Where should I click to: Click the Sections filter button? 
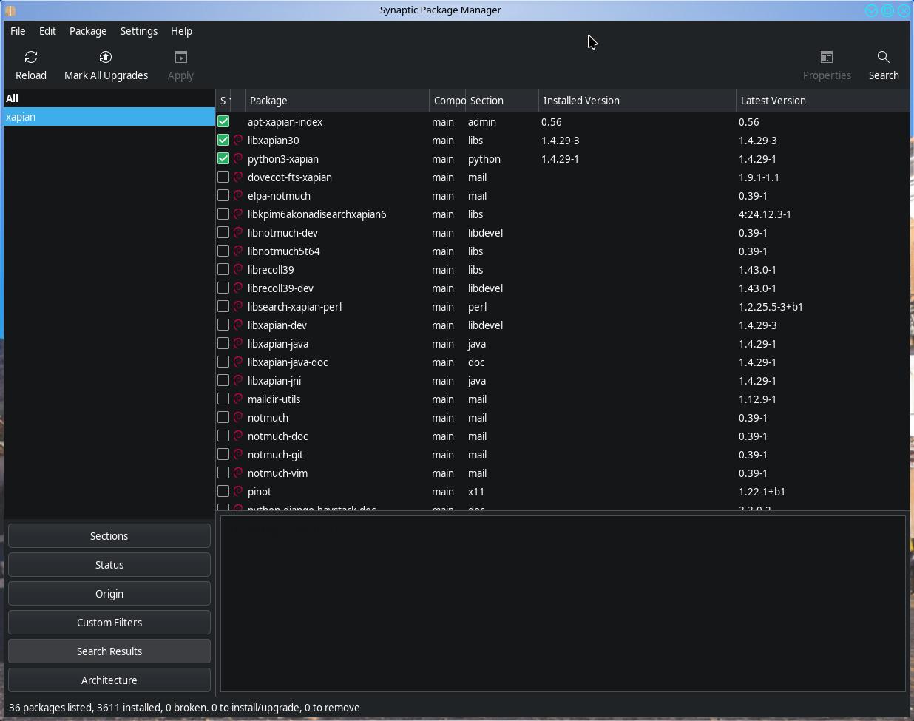pos(109,536)
